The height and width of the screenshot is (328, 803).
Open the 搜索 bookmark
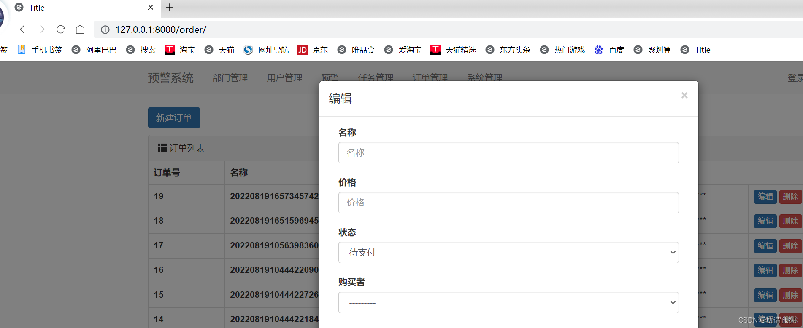coord(141,50)
